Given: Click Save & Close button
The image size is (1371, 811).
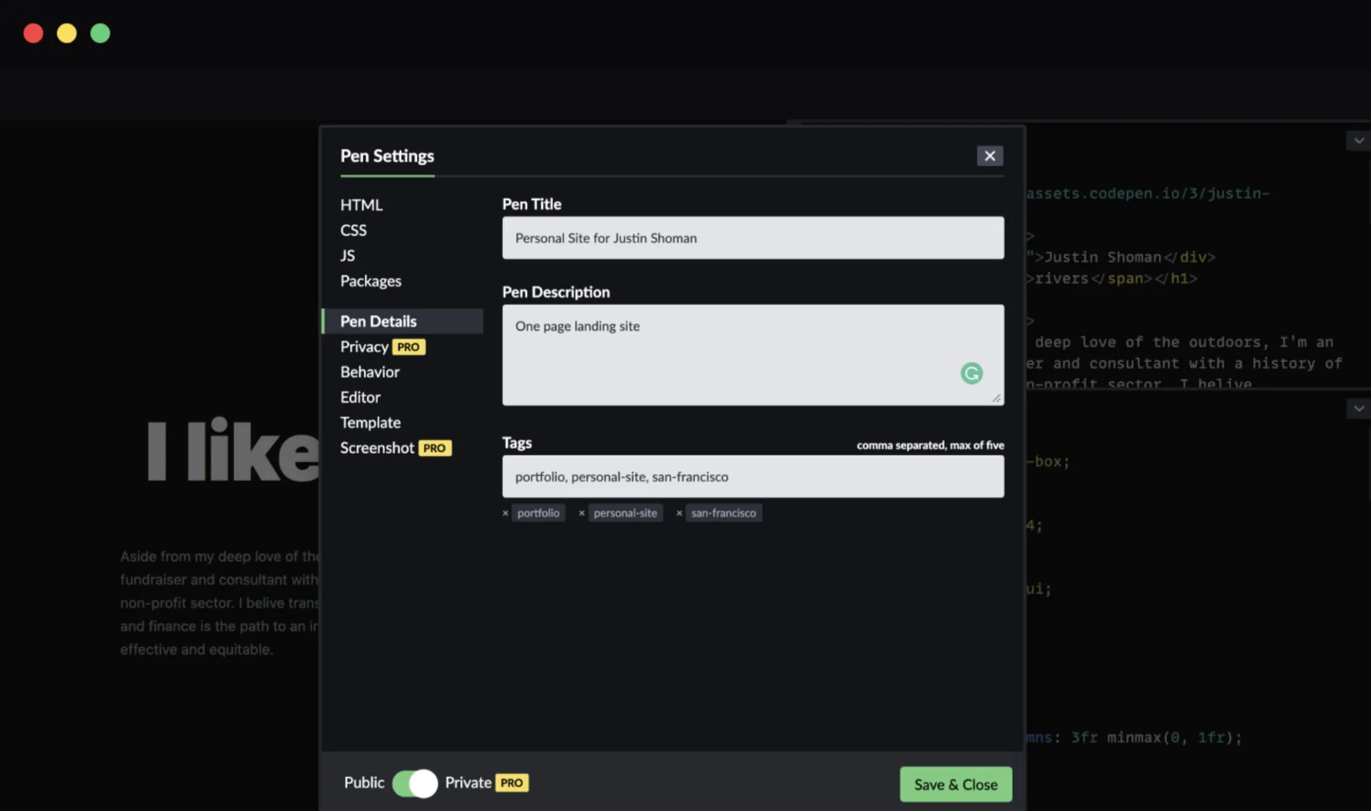Looking at the screenshot, I should pos(956,783).
